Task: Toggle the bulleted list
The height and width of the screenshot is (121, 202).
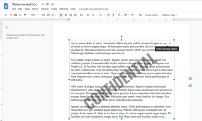Action: (93, 15)
